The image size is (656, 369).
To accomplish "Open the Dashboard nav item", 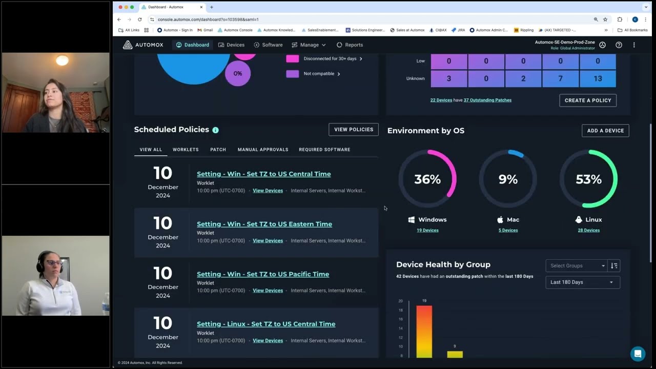I will (x=193, y=45).
